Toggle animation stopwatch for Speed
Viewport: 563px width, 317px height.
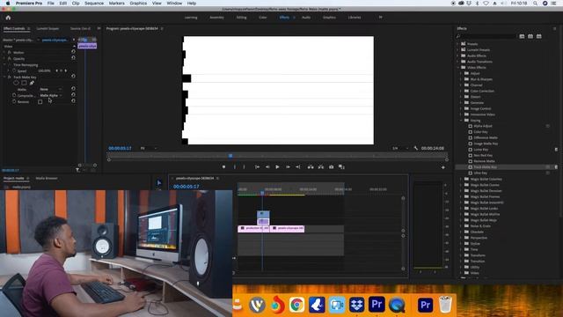(x=14, y=70)
